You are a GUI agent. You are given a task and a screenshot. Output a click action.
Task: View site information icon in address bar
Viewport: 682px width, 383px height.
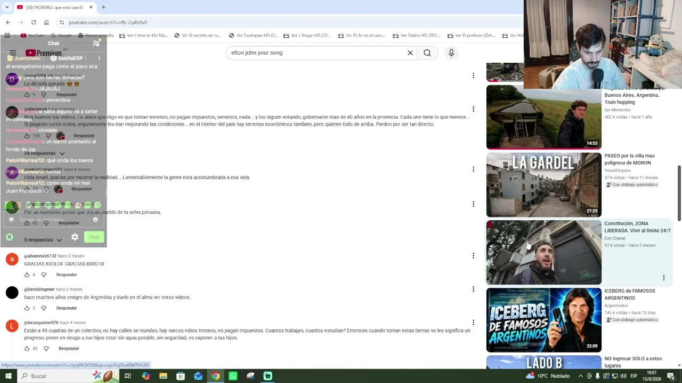(x=62, y=22)
